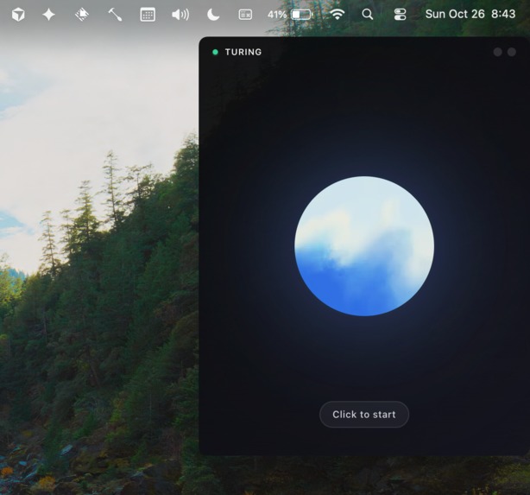
Task: Open the calendar grid menu bar icon
Action: pyautogui.click(x=148, y=15)
